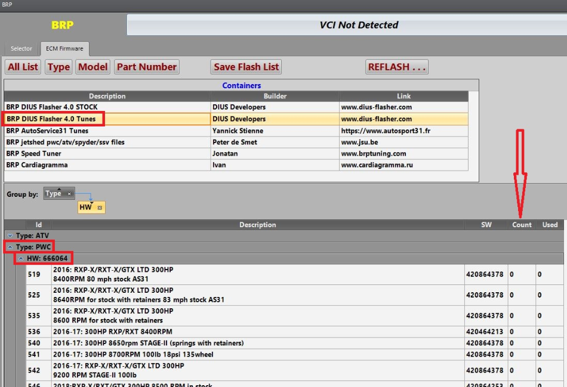Click Save Flash List button
Screen dimensions: 567x387
[246, 67]
